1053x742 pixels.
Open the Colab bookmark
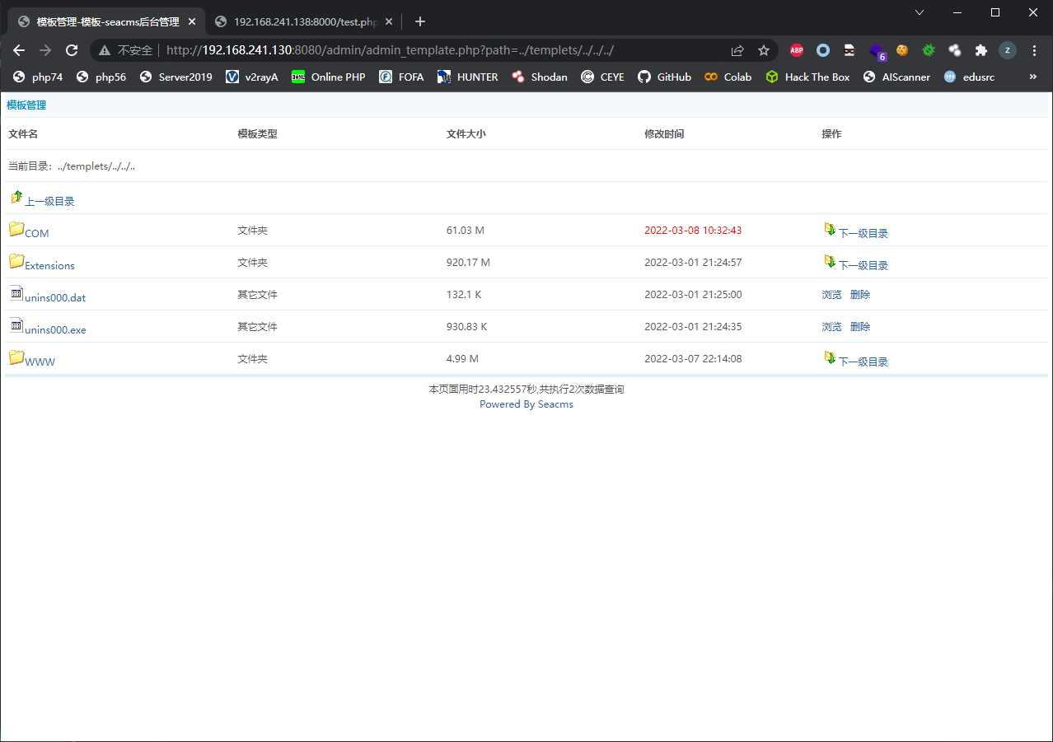coord(728,77)
